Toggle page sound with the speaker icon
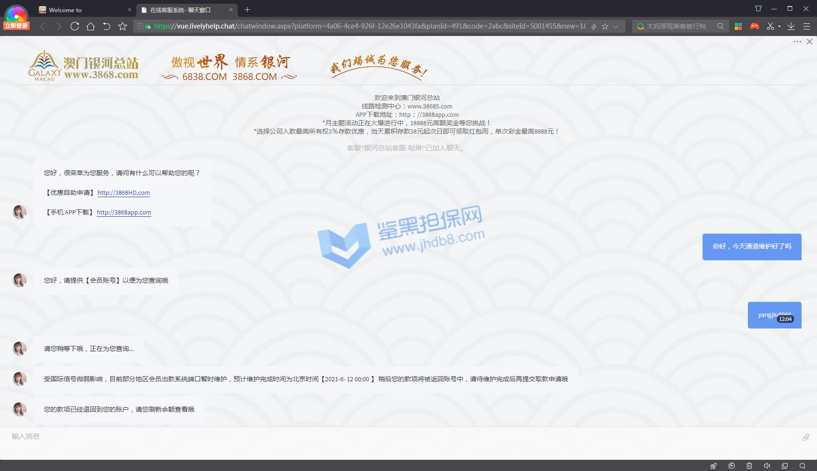This screenshot has width=817, height=471. (767, 466)
